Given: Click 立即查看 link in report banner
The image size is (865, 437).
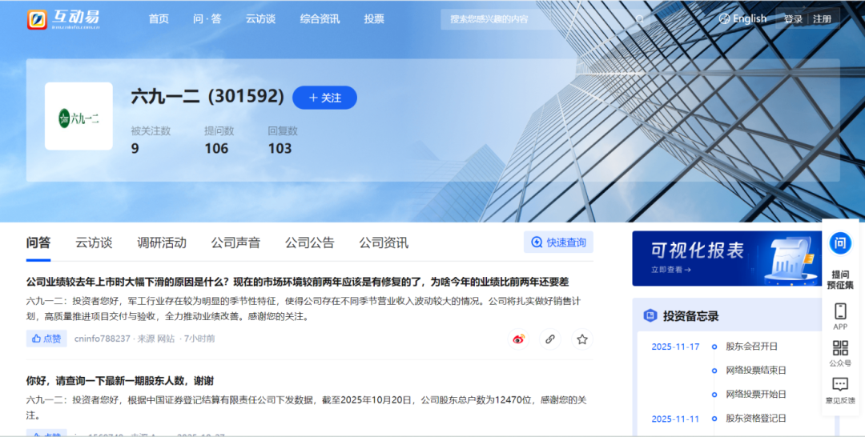Looking at the screenshot, I should 671,270.
